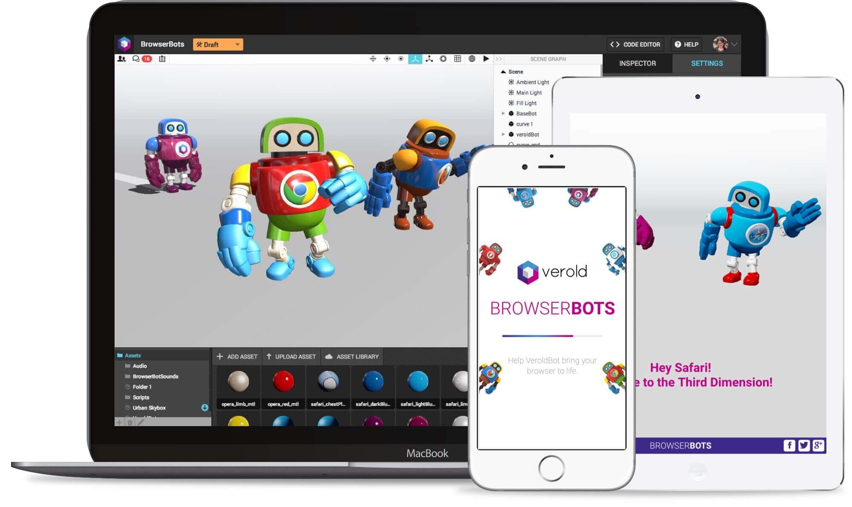Open comments with the 16 badge
852x507 pixels.
142,59
